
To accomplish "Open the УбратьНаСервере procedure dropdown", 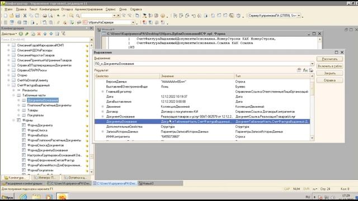I will [x=133, y=22].
